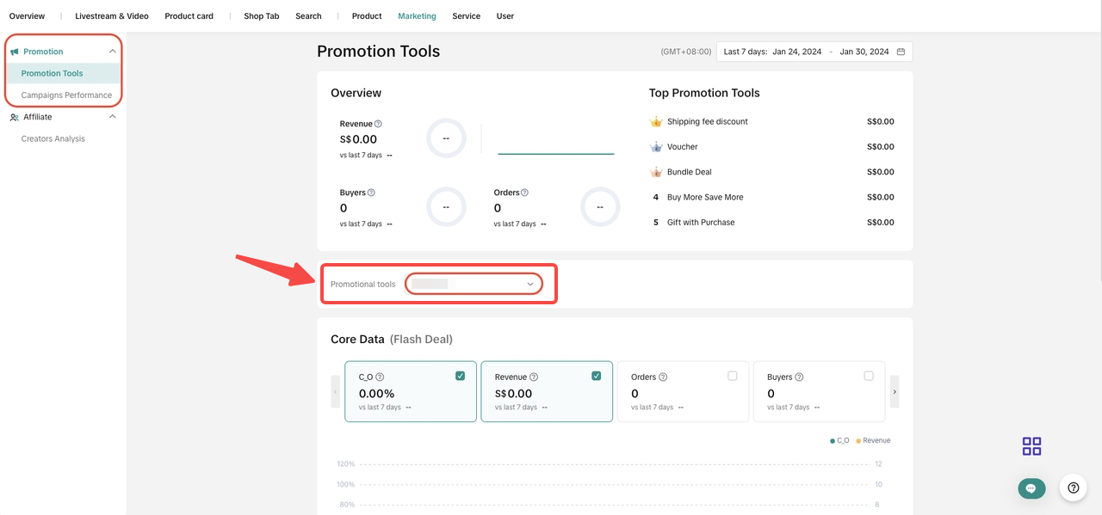Uncheck the C_O metric checkbox
This screenshot has width=1102, height=515.
pos(460,376)
